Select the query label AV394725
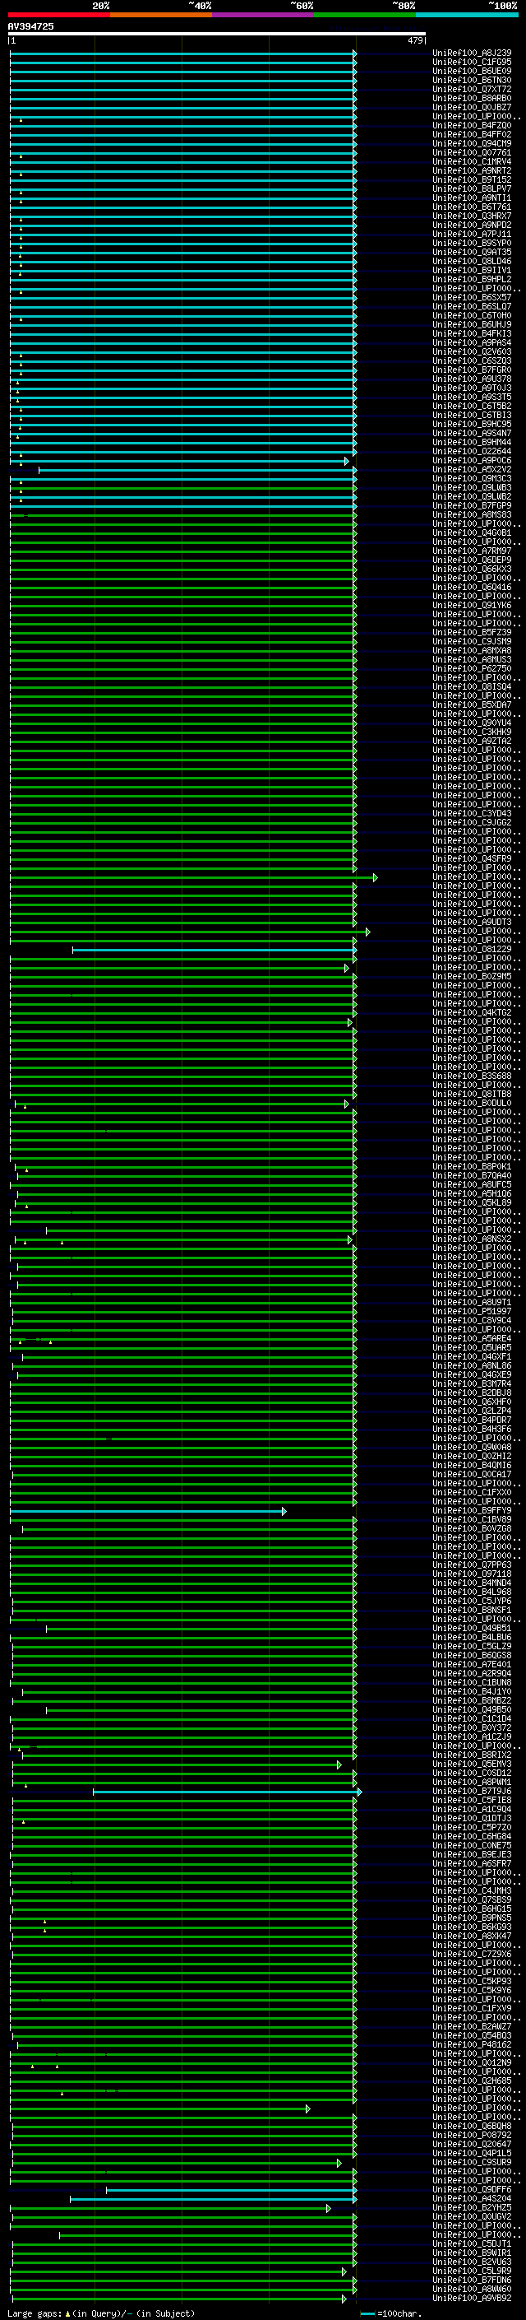The image size is (526, 2320). coord(30,26)
